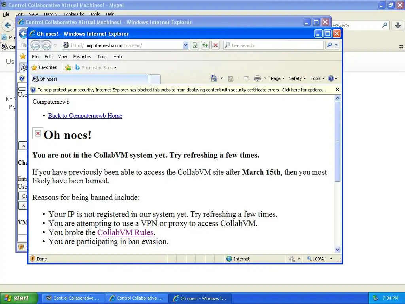Click the IE Back navigation arrow
The height and width of the screenshot is (304, 405).
(35, 45)
